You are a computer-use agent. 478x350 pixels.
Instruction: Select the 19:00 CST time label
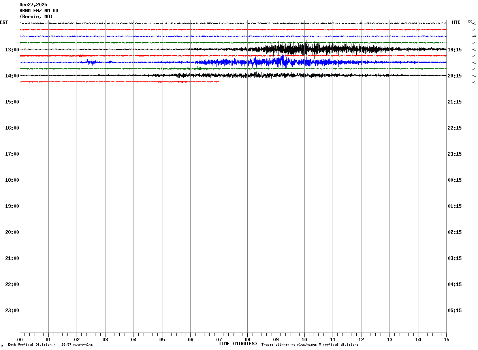click(x=12, y=206)
